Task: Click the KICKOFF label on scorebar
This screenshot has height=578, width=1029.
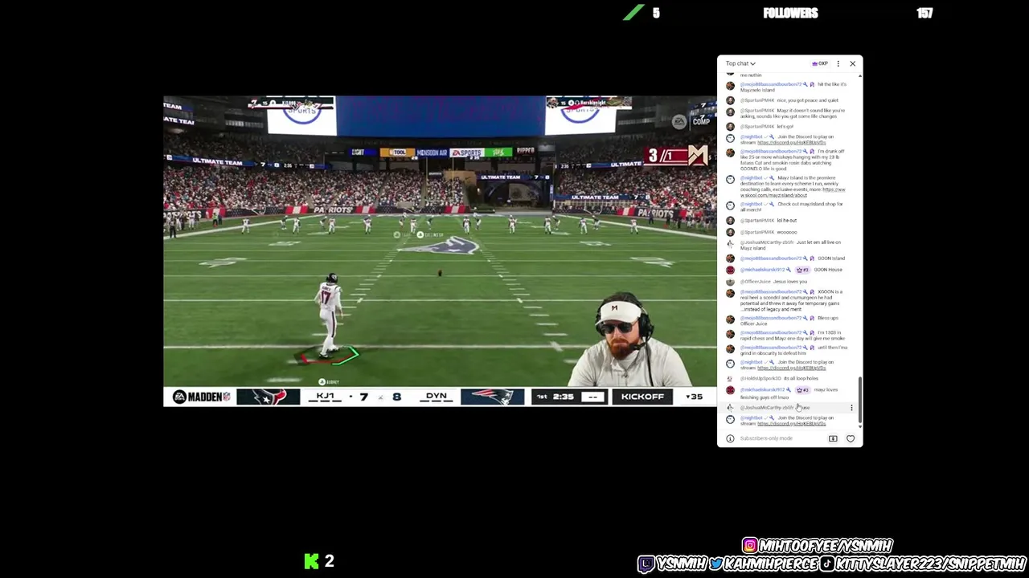Action: click(642, 397)
